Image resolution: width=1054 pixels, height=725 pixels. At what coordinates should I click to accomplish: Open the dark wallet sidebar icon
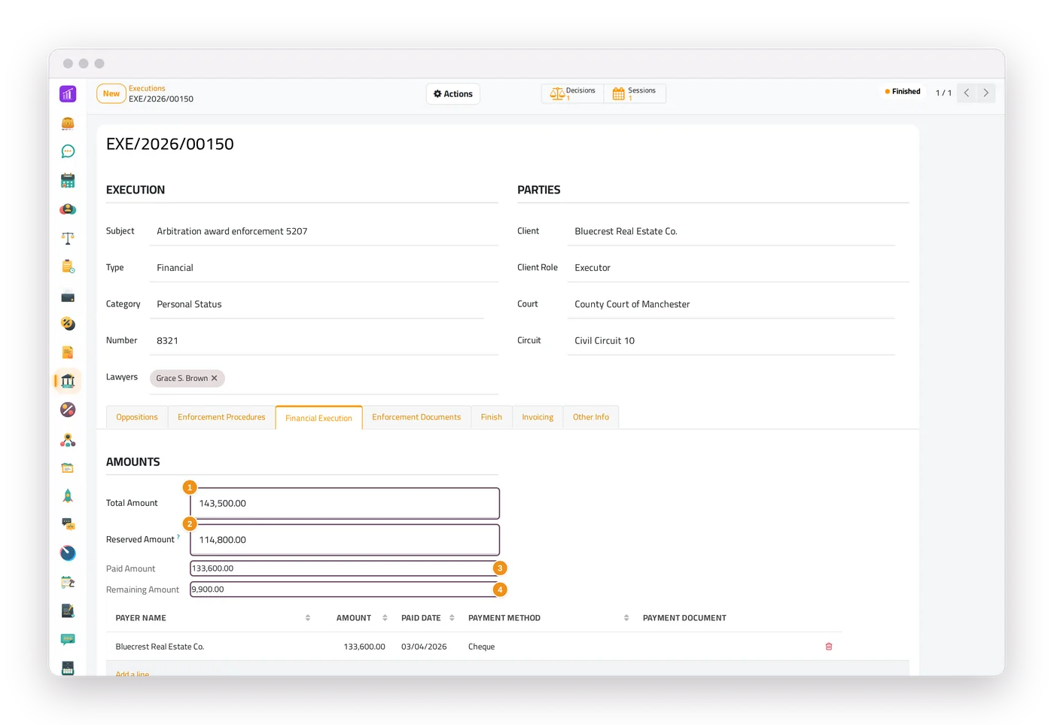(68, 295)
